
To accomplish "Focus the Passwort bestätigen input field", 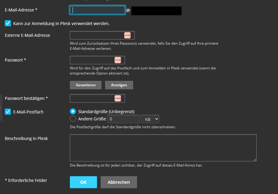I will point(92,98).
